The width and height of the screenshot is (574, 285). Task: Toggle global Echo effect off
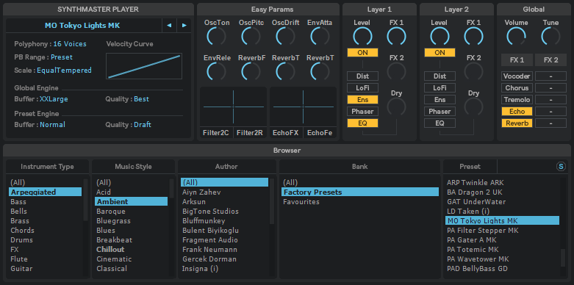[517, 111]
